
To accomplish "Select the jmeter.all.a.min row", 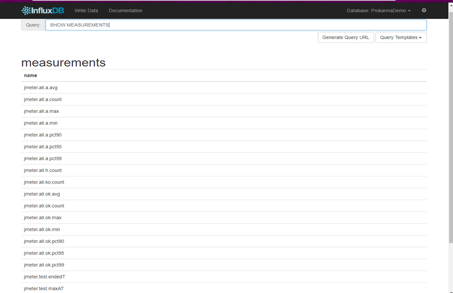I will 224,123.
